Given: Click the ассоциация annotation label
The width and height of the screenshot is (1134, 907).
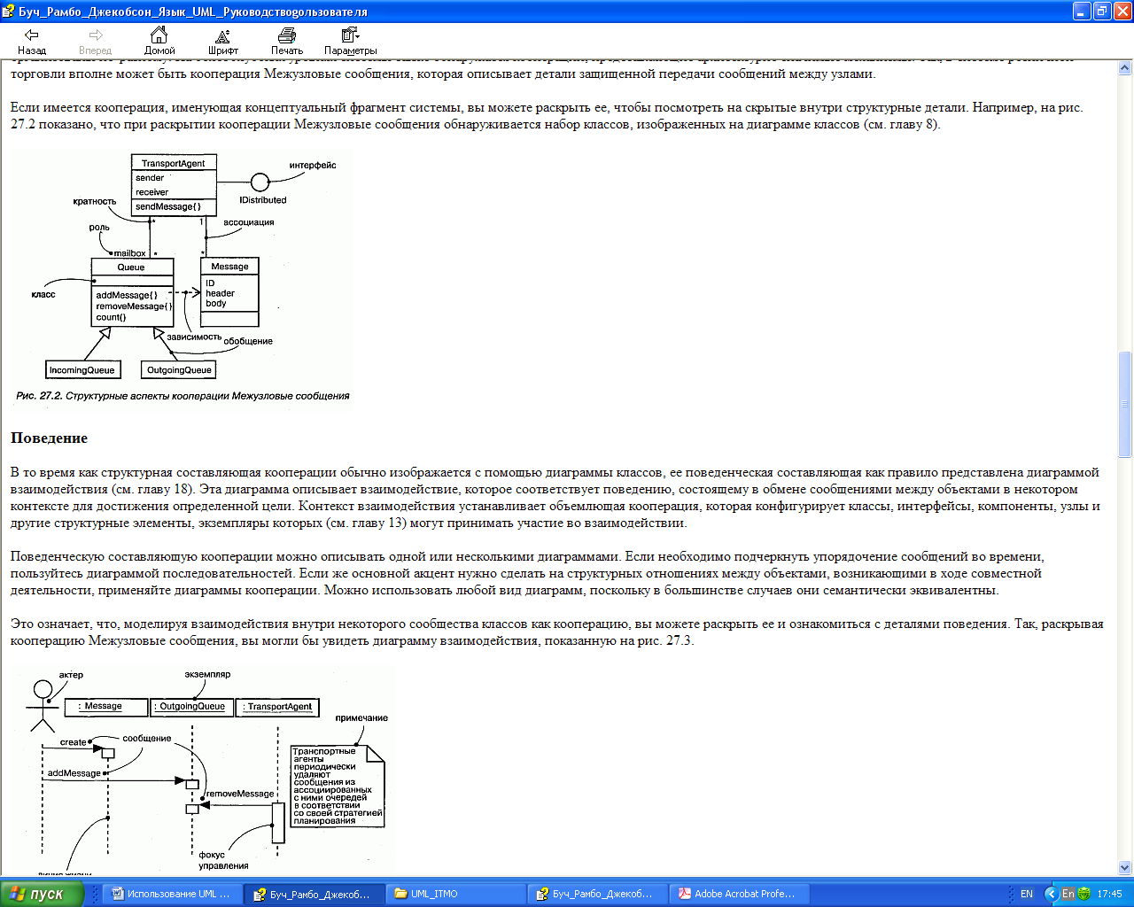Looking at the screenshot, I should tap(249, 222).
